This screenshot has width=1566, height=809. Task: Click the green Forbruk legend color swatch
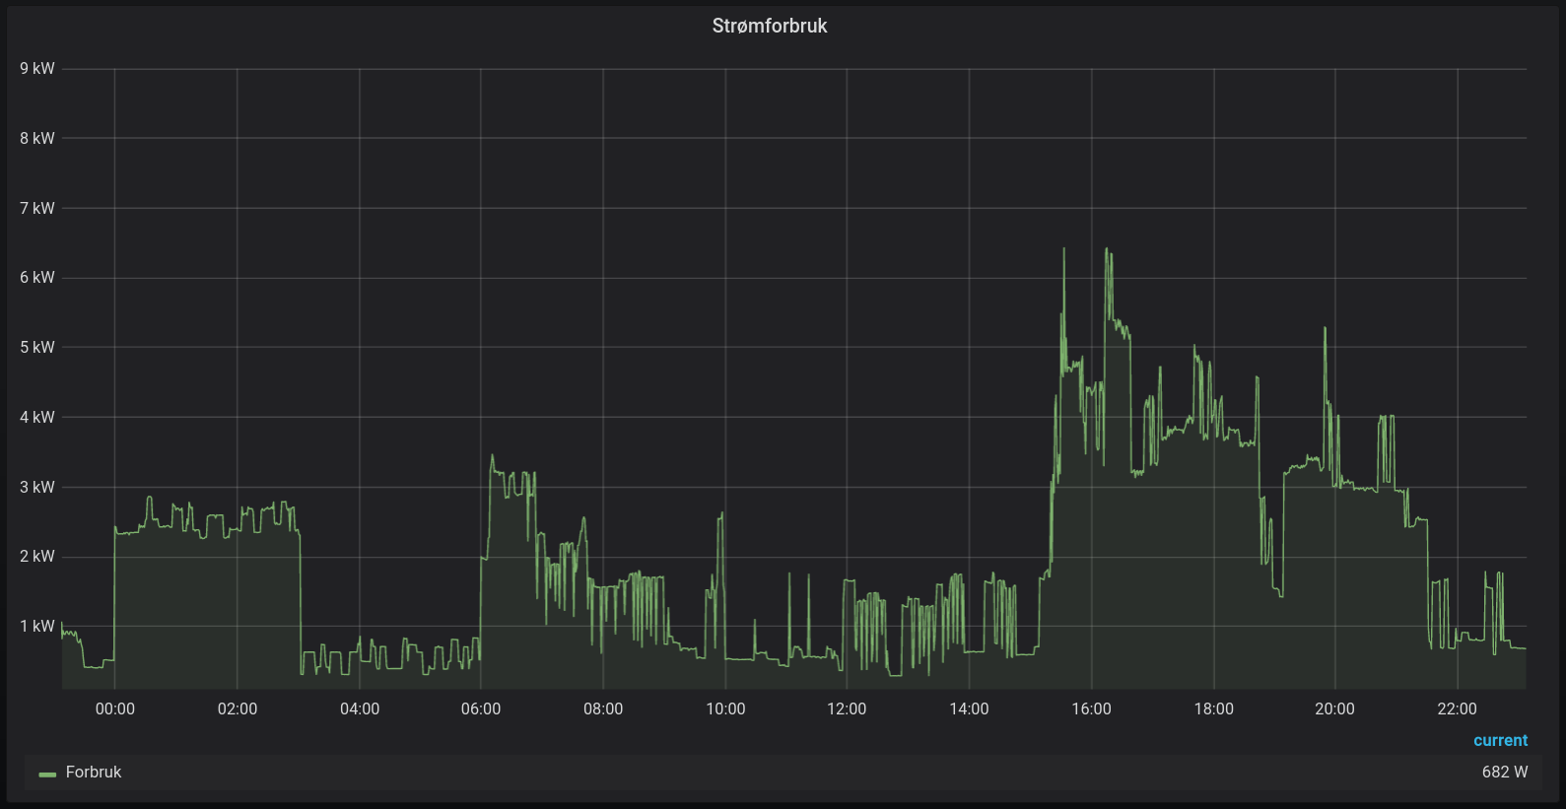pos(47,774)
